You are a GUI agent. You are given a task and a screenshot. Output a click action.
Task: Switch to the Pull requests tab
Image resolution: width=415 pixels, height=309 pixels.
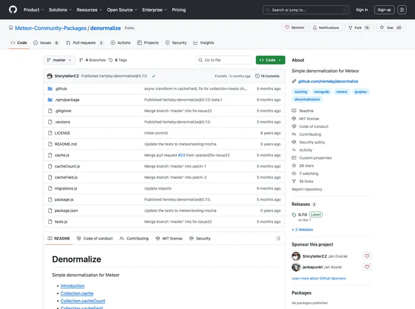84,43
